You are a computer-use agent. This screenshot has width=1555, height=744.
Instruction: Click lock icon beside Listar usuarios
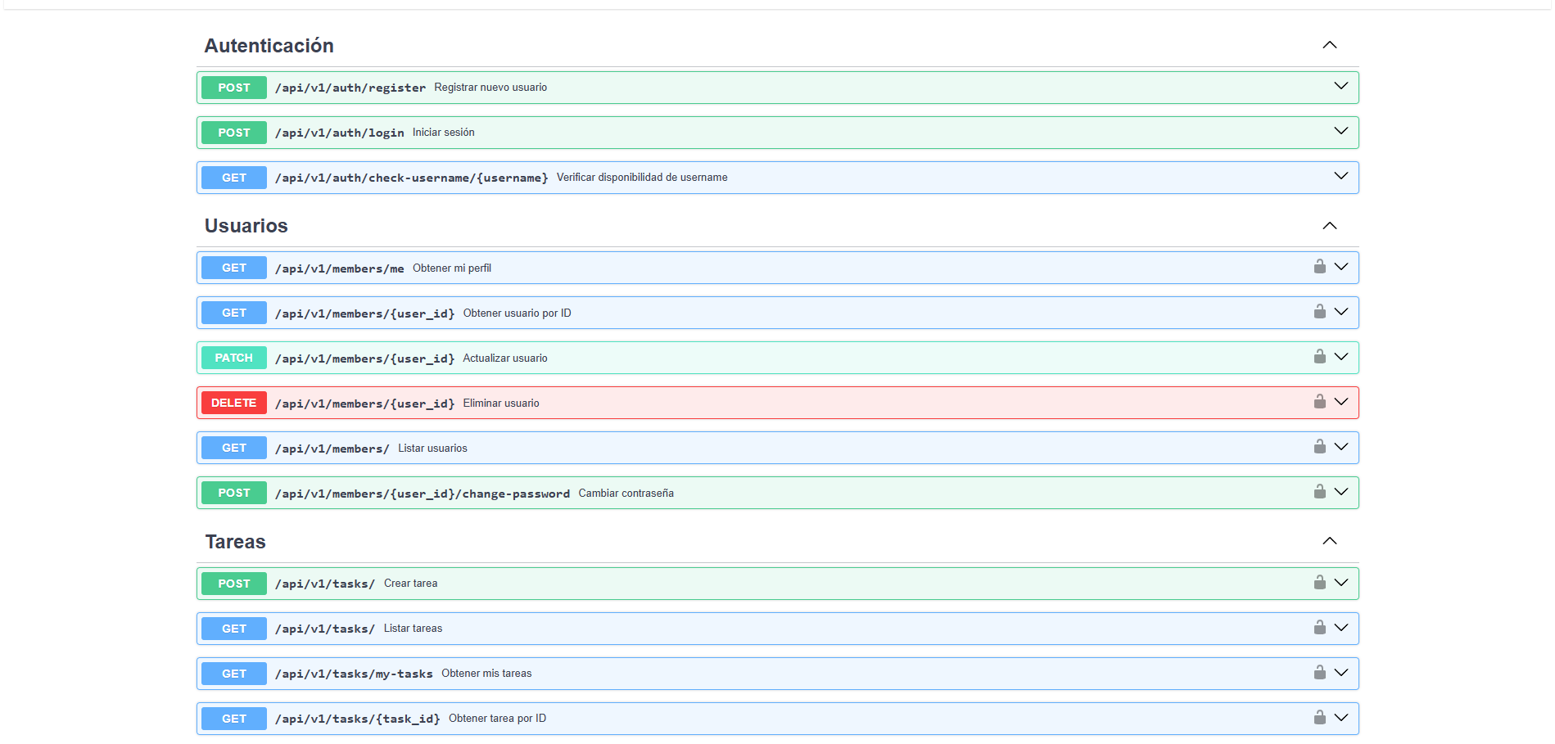(1319, 447)
